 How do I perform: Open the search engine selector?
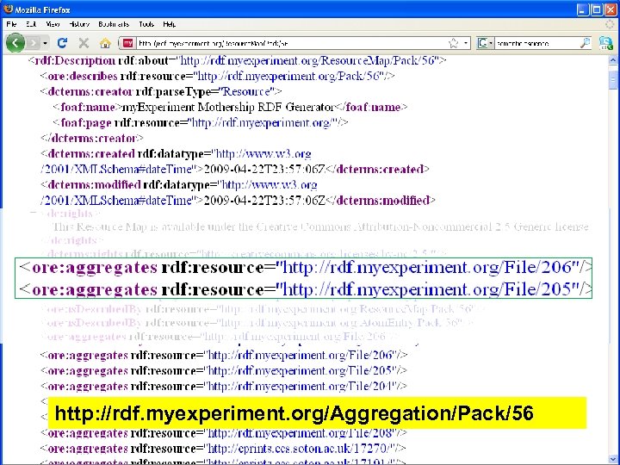point(486,43)
